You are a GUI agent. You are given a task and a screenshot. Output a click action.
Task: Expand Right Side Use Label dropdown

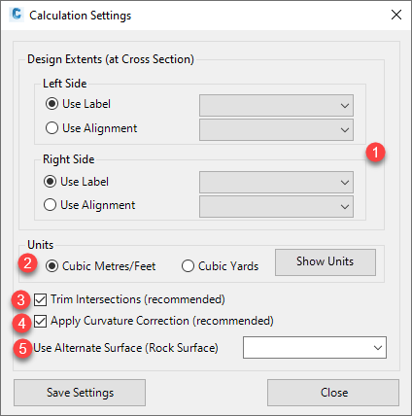click(276, 182)
